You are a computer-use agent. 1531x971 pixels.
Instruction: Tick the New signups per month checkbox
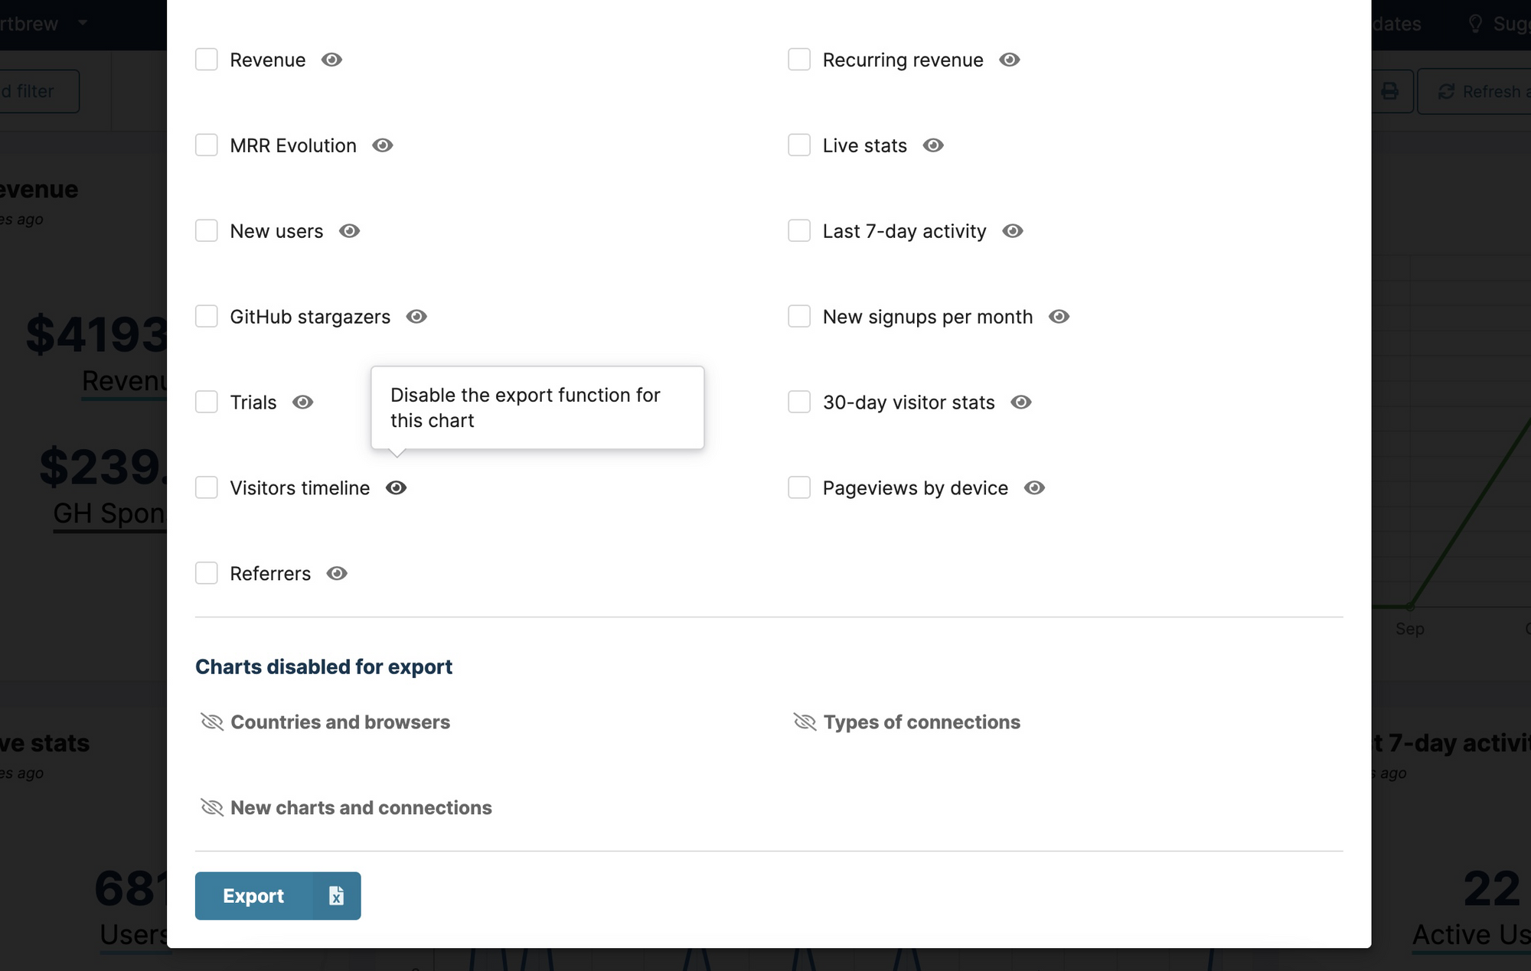(x=799, y=317)
